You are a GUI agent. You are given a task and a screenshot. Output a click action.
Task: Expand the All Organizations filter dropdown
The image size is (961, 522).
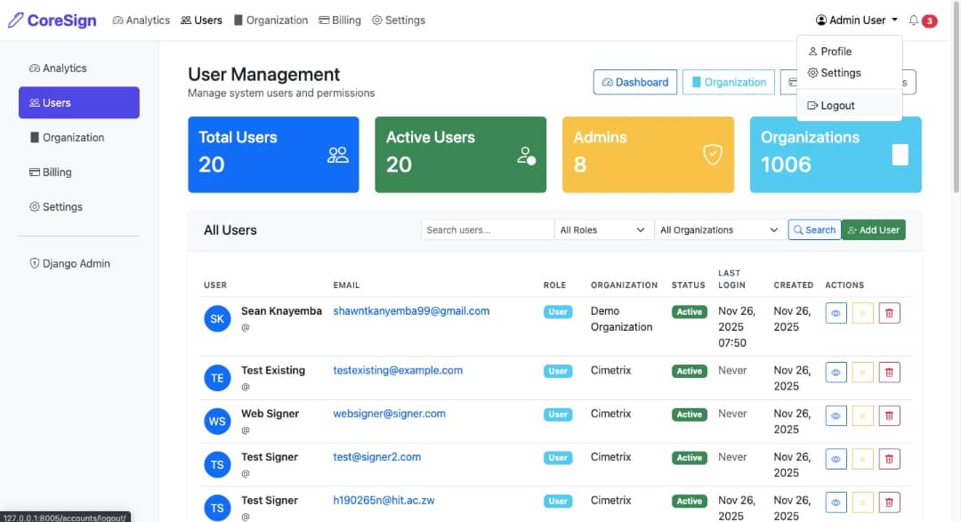click(x=719, y=230)
